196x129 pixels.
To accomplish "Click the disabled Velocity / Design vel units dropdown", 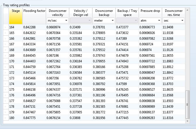I will point(81,21).
